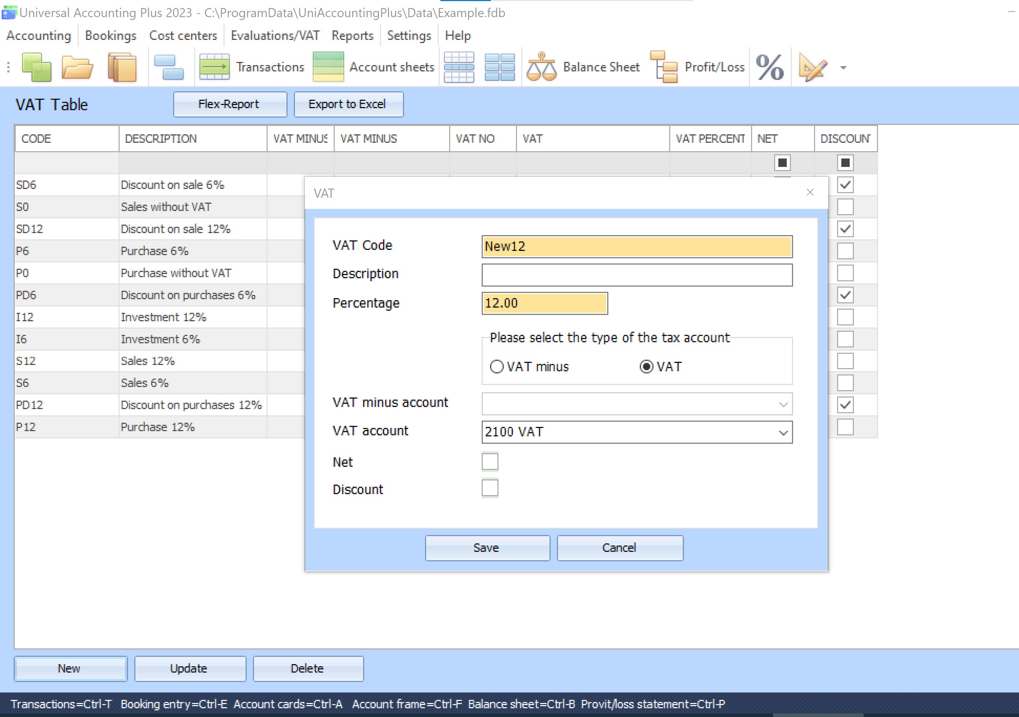
Task: Click the Export to Excel button
Action: [348, 104]
